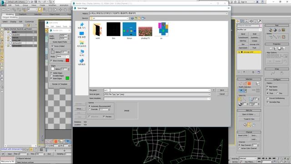Screen dimensions: 291x164
Task: Click the Pelt Map icon in Peel rollout
Action: coord(283,30)
